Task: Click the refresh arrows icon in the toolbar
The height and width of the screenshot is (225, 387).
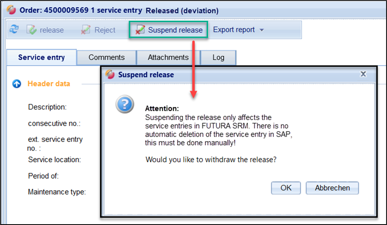Action: click(x=14, y=30)
